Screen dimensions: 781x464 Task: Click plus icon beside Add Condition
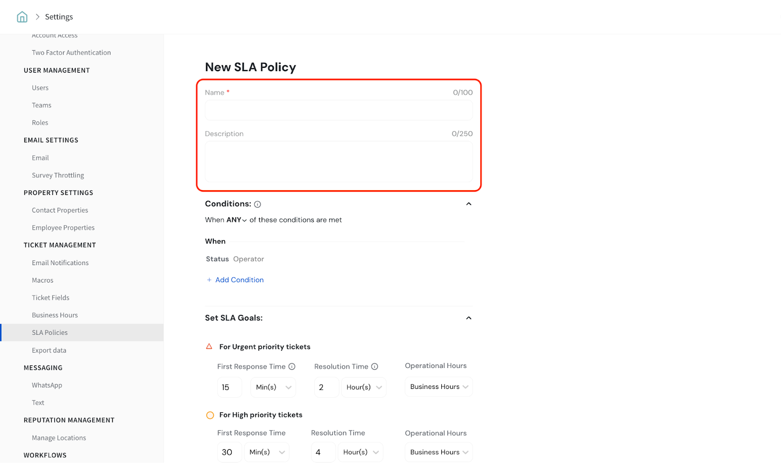click(x=209, y=280)
